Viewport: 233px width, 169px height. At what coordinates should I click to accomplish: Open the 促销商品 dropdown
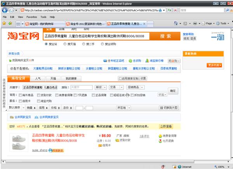pyautogui.click(x=135, y=87)
